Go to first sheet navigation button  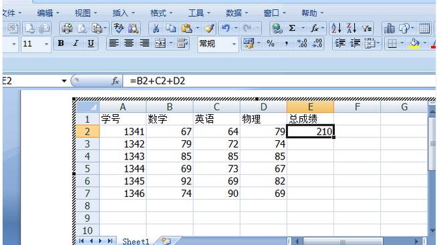point(81,241)
